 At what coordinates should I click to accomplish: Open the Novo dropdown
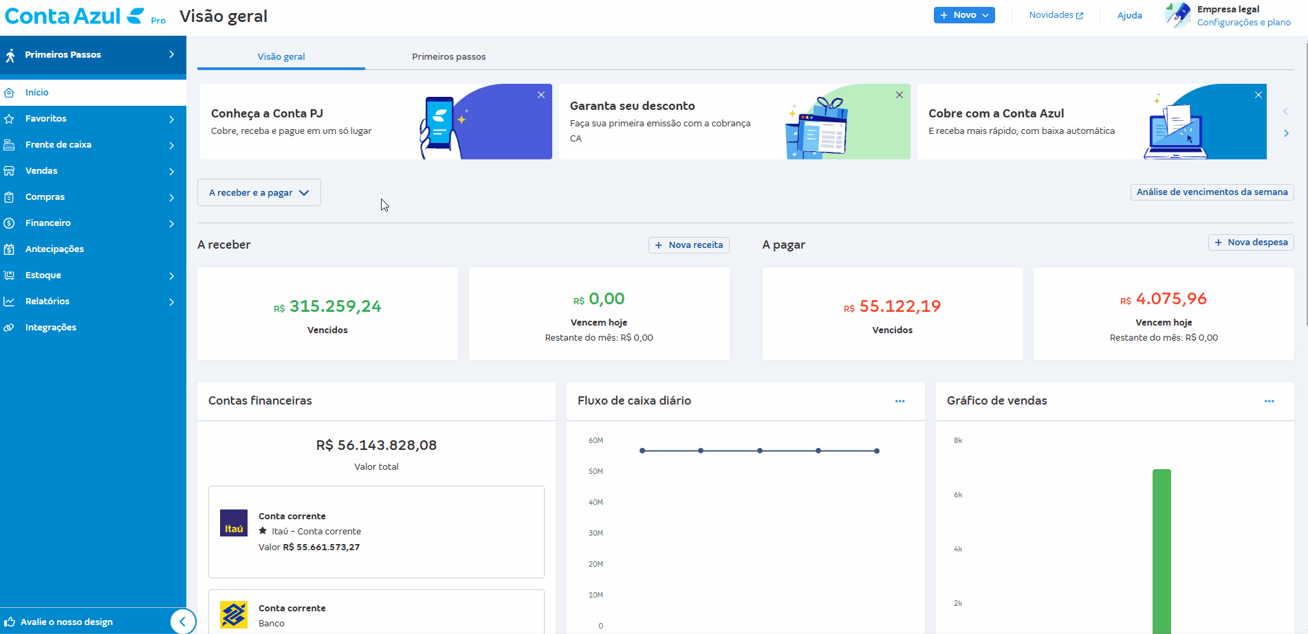[x=964, y=14]
